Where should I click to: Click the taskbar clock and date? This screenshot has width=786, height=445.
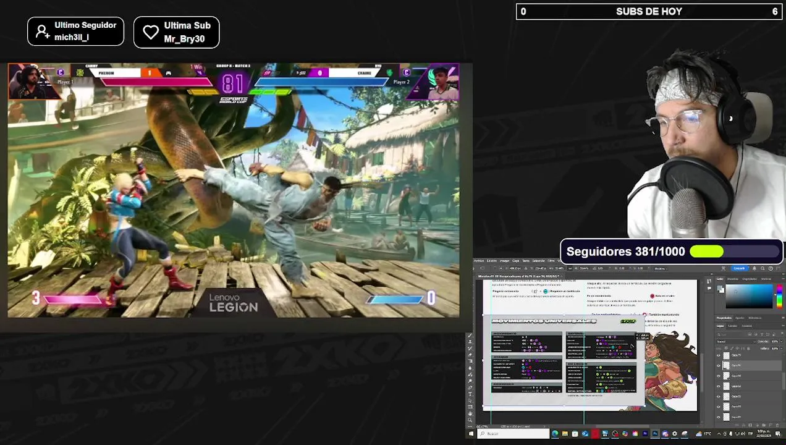763,433
